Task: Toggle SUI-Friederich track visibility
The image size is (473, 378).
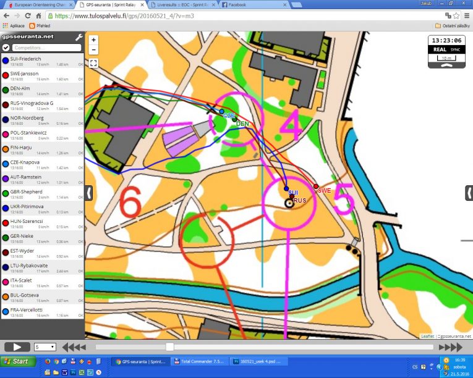Action: (6, 61)
